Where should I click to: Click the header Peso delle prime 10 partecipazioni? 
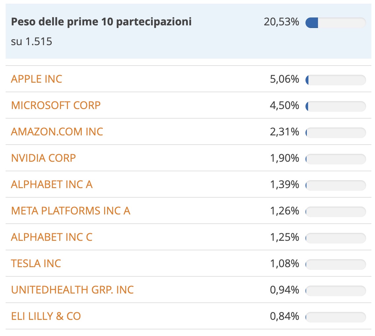(101, 21)
